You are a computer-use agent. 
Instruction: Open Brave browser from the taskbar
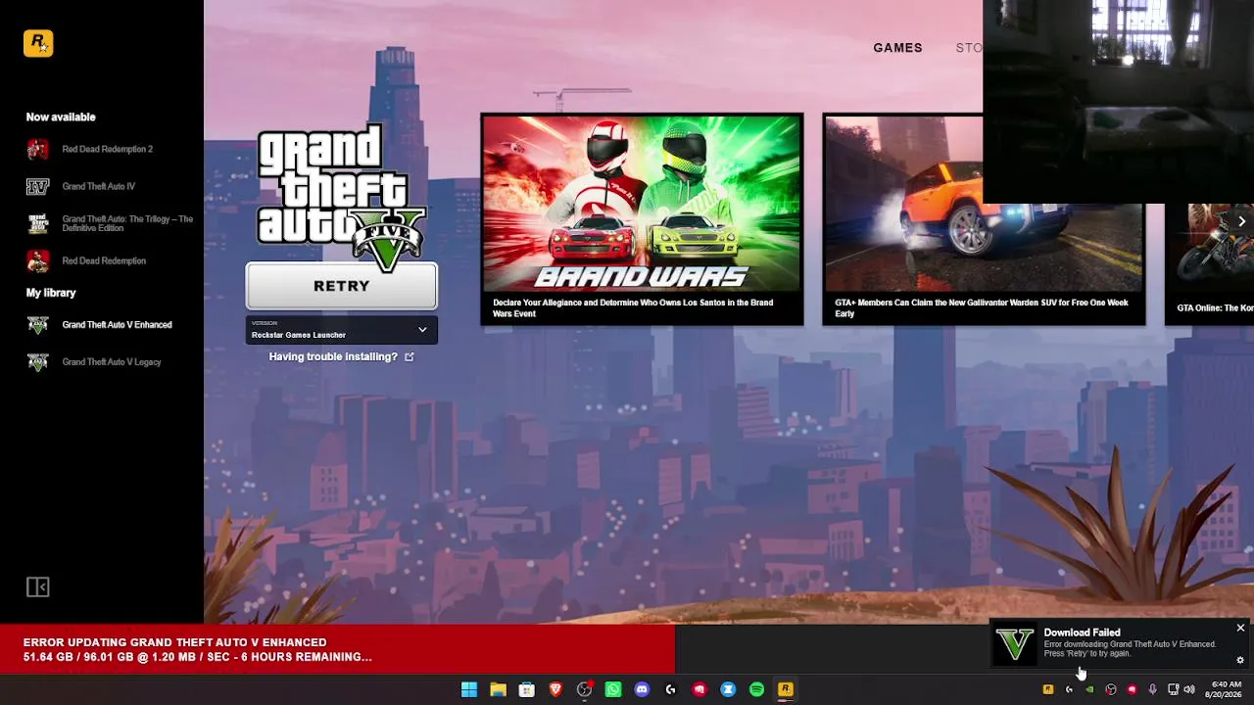(555, 689)
